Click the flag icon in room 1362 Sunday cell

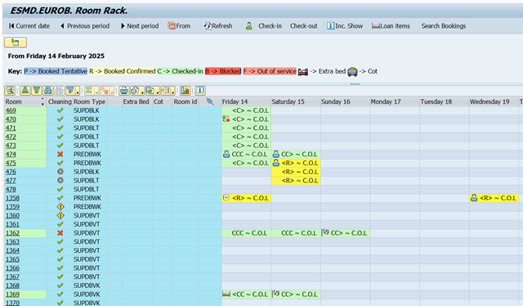point(325,232)
